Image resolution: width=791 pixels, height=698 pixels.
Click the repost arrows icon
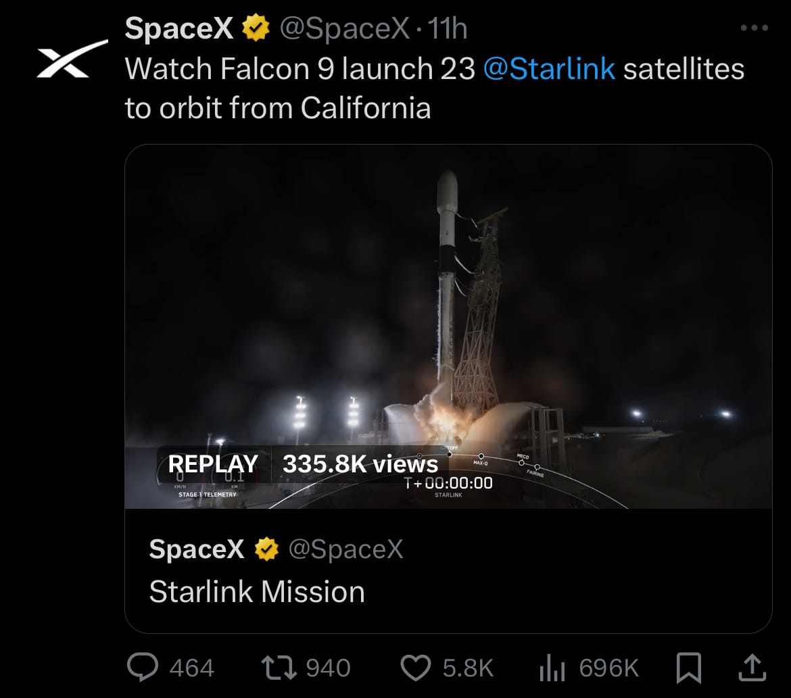coord(279,667)
